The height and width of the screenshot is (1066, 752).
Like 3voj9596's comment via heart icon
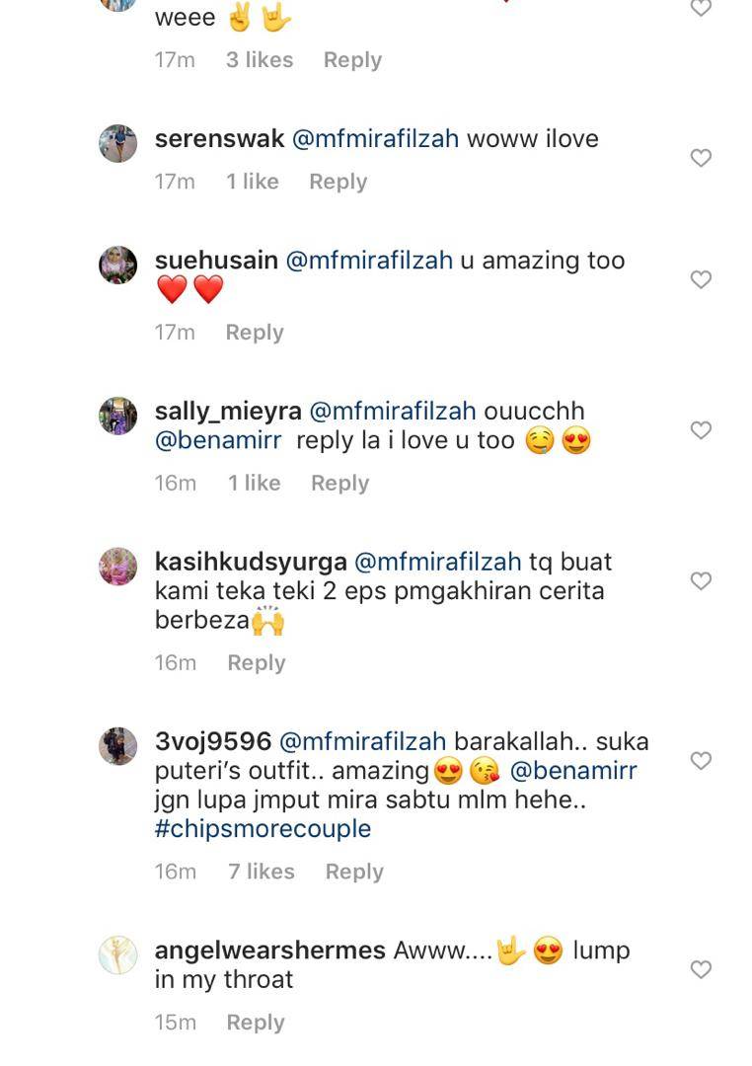701,760
